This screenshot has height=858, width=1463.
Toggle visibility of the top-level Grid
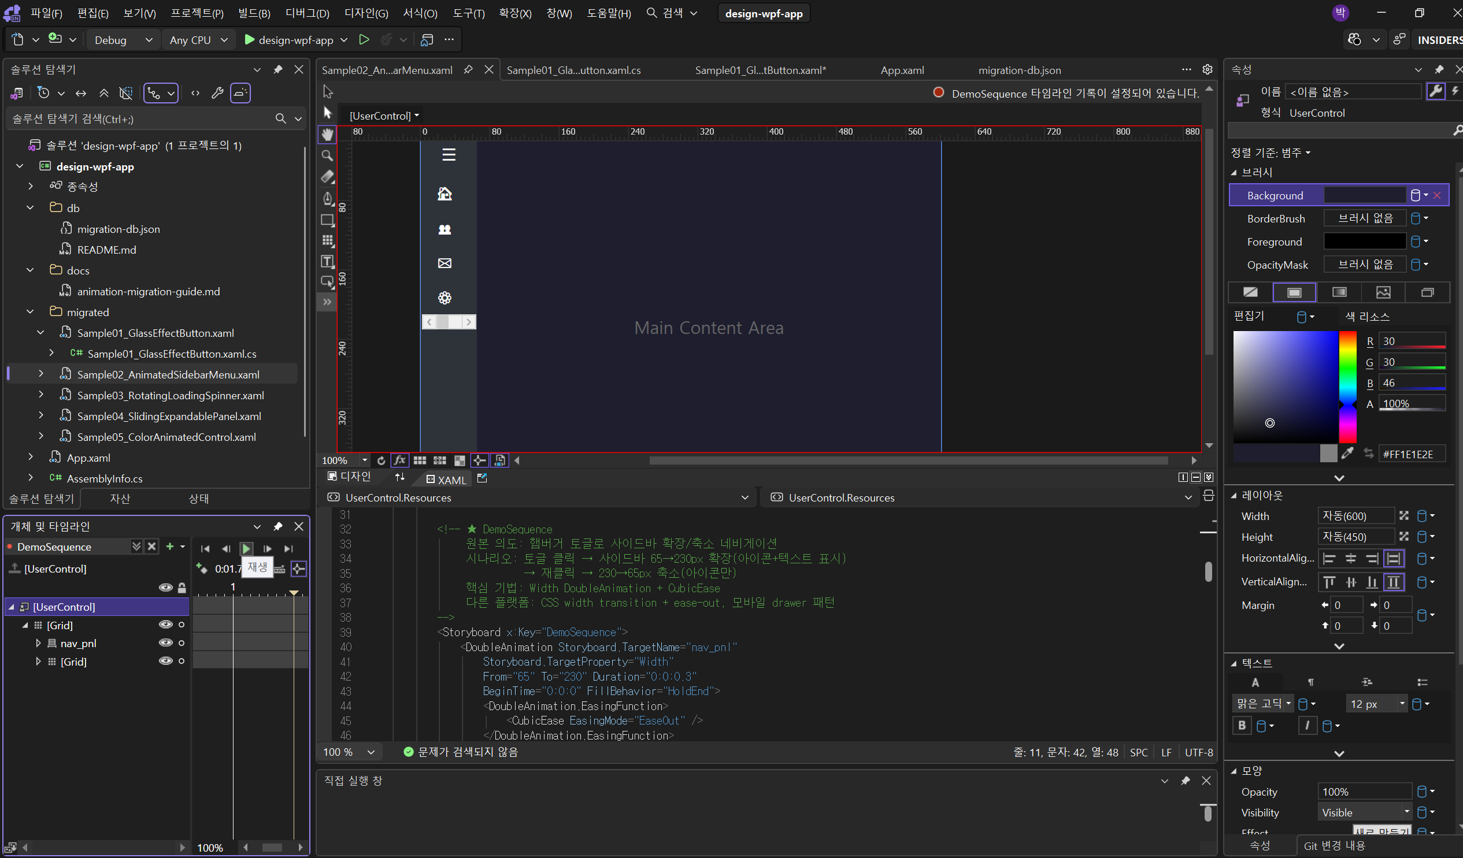tap(165, 625)
